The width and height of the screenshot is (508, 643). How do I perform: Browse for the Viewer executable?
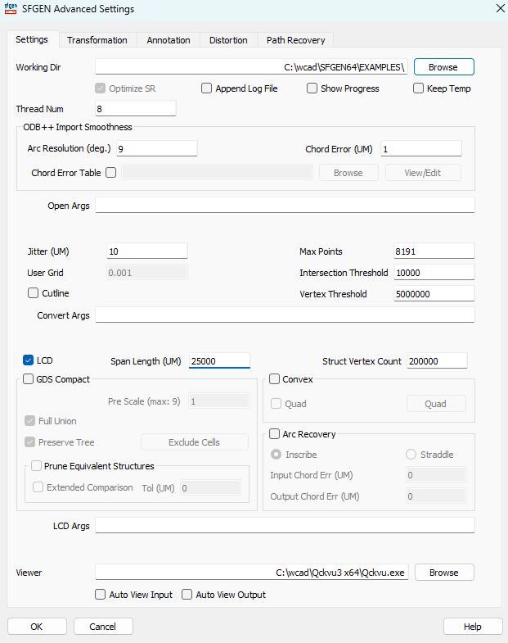444,572
